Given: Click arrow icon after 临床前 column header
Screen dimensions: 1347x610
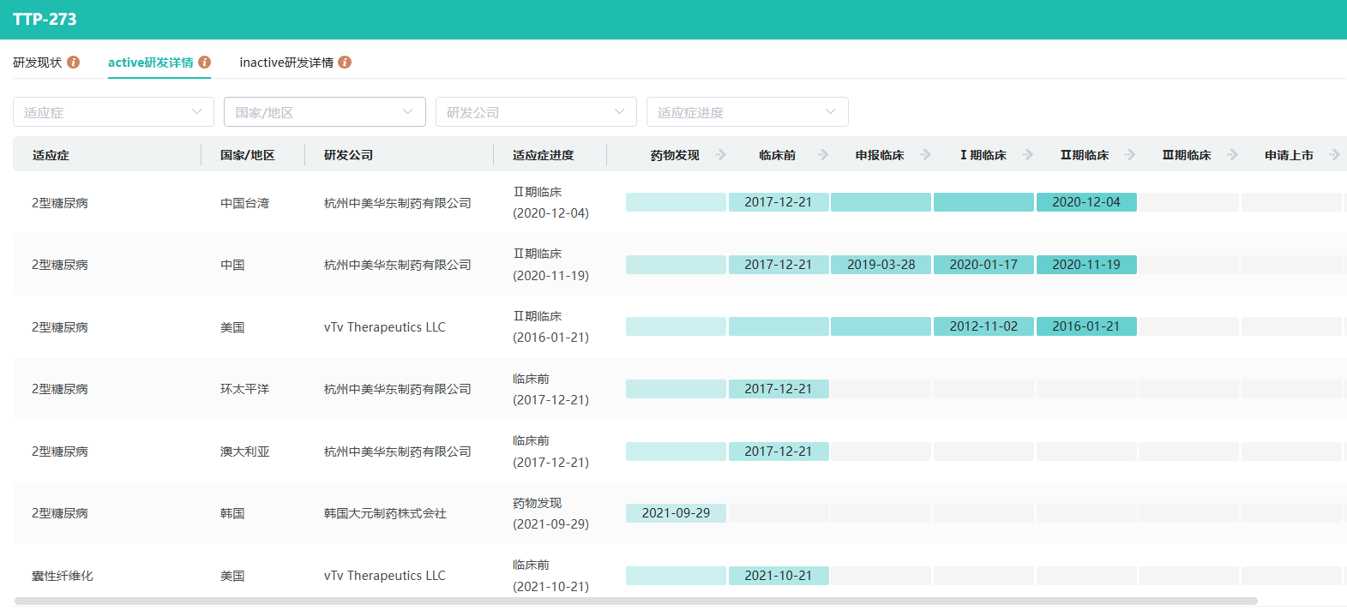Looking at the screenshot, I should [823, 155].
